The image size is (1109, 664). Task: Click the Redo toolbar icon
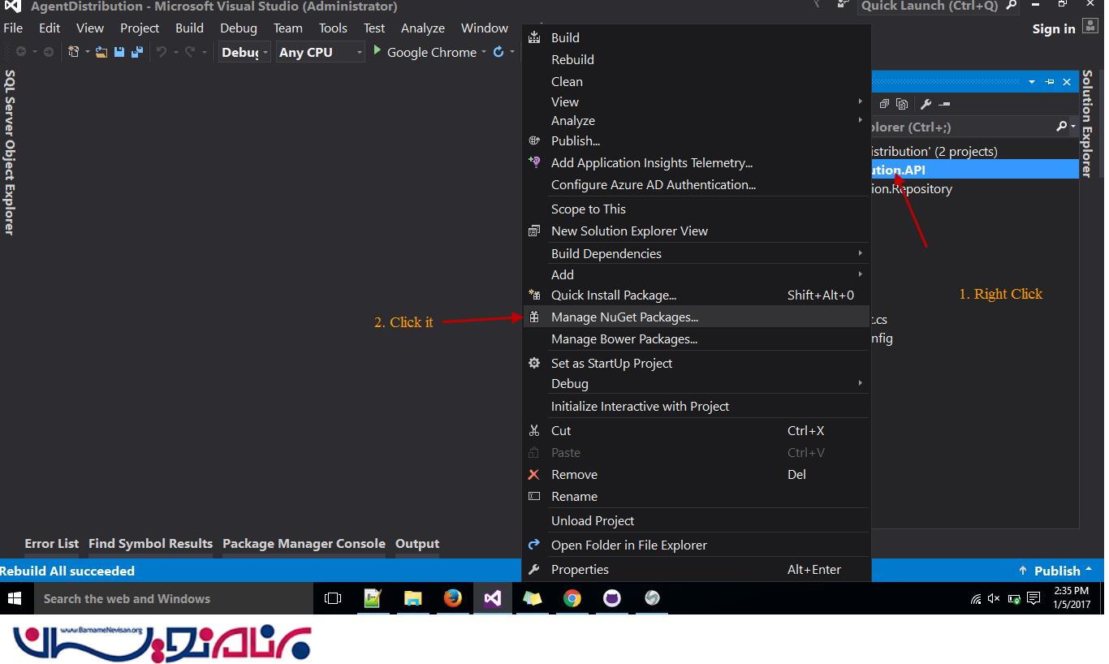(x=189, y=52)
